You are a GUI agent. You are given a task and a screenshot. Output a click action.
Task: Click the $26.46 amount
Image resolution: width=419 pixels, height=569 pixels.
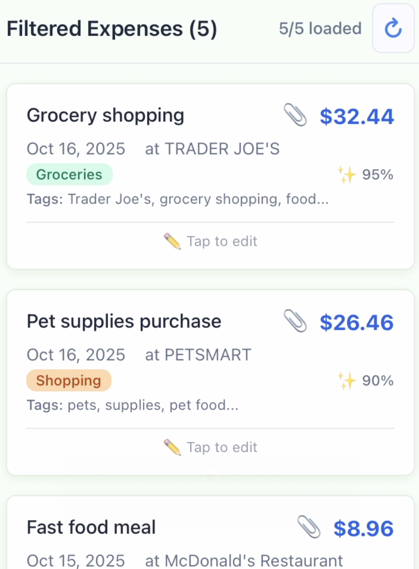click(x=357, y=323)
